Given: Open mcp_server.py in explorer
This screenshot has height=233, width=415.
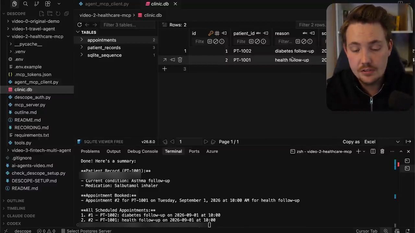Looking at the screenshot, I should pyautogui.click(x=30, y=105).
